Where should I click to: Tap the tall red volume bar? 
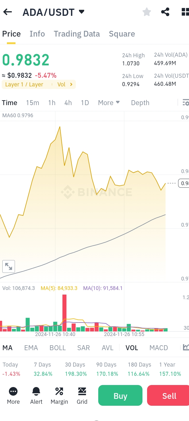coord(64,312)
